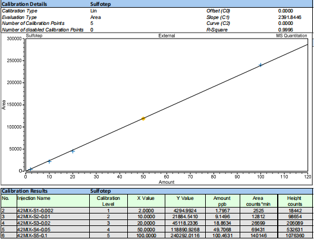Click the Amount x-axis title

point(167,182)
